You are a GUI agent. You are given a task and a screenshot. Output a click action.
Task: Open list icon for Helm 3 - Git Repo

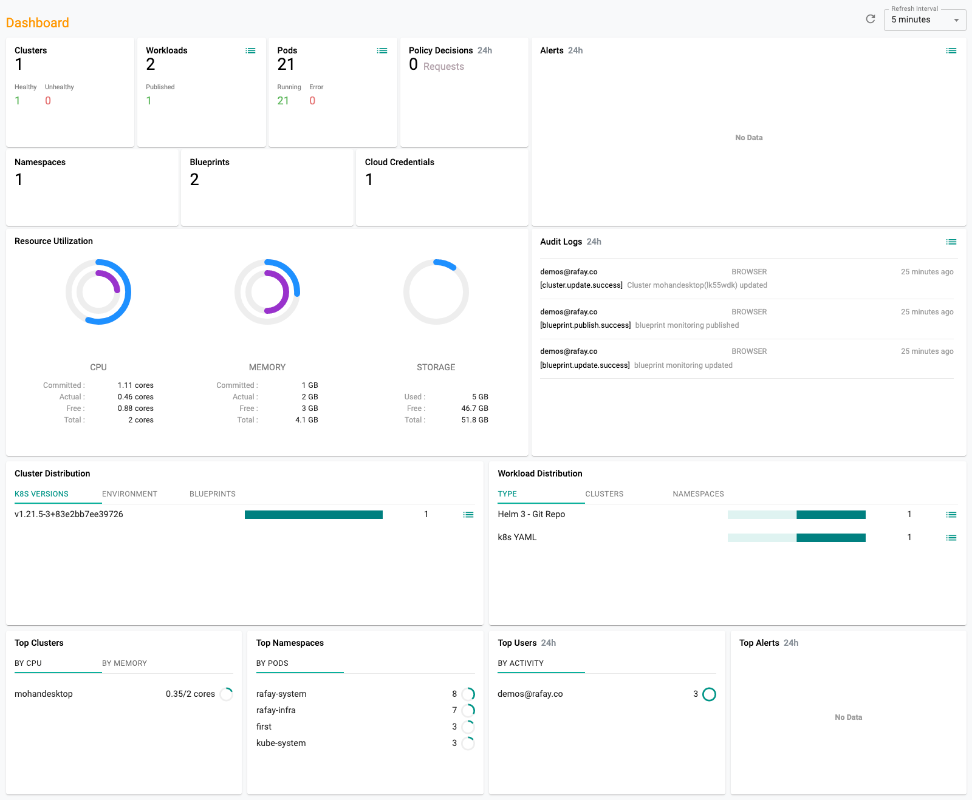(x=951, y=515)
